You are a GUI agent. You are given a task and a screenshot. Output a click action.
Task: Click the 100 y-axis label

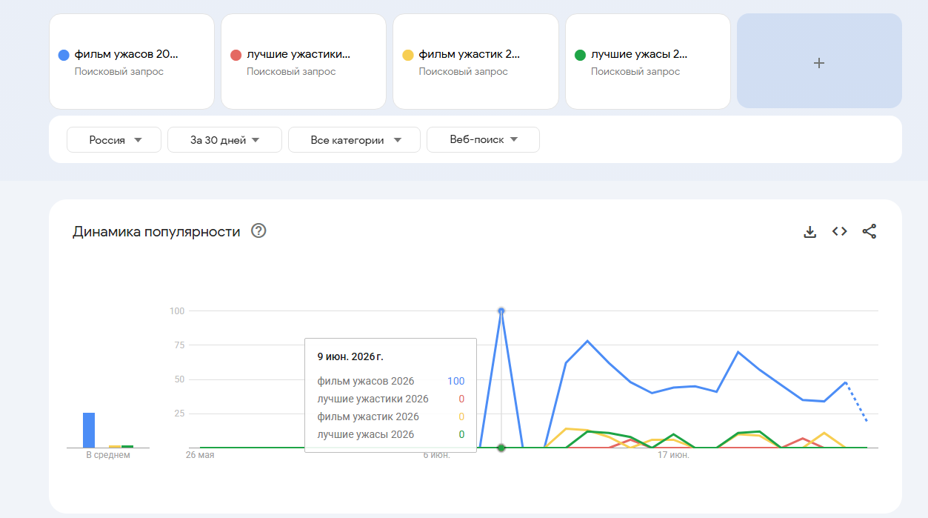(x=176, y=311)
